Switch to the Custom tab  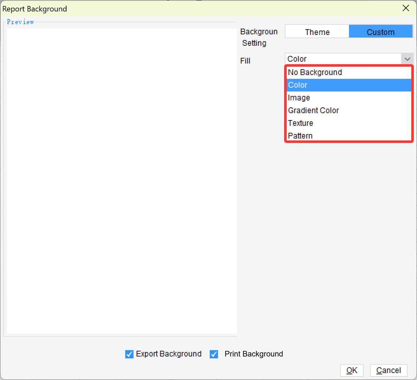click(x=380, y=31)
